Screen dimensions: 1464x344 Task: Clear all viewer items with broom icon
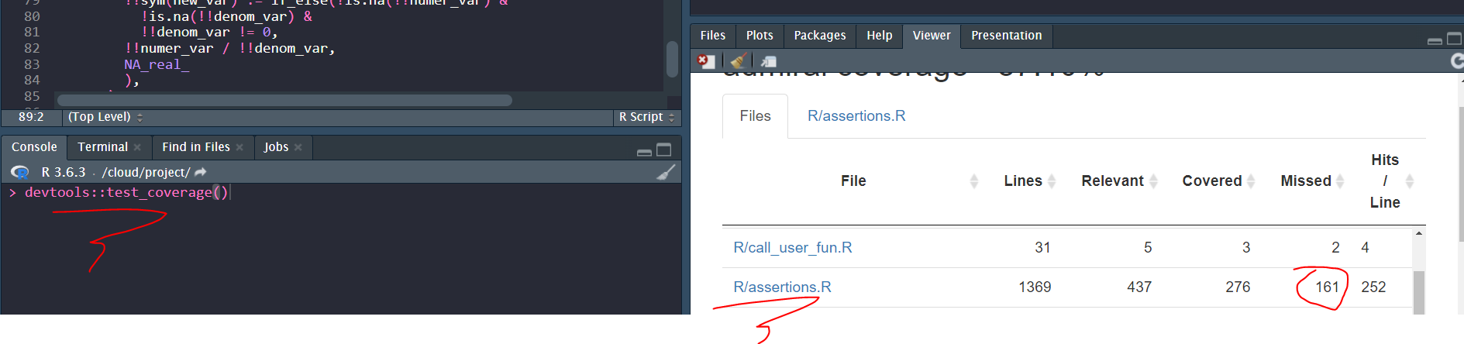point(739,61)
